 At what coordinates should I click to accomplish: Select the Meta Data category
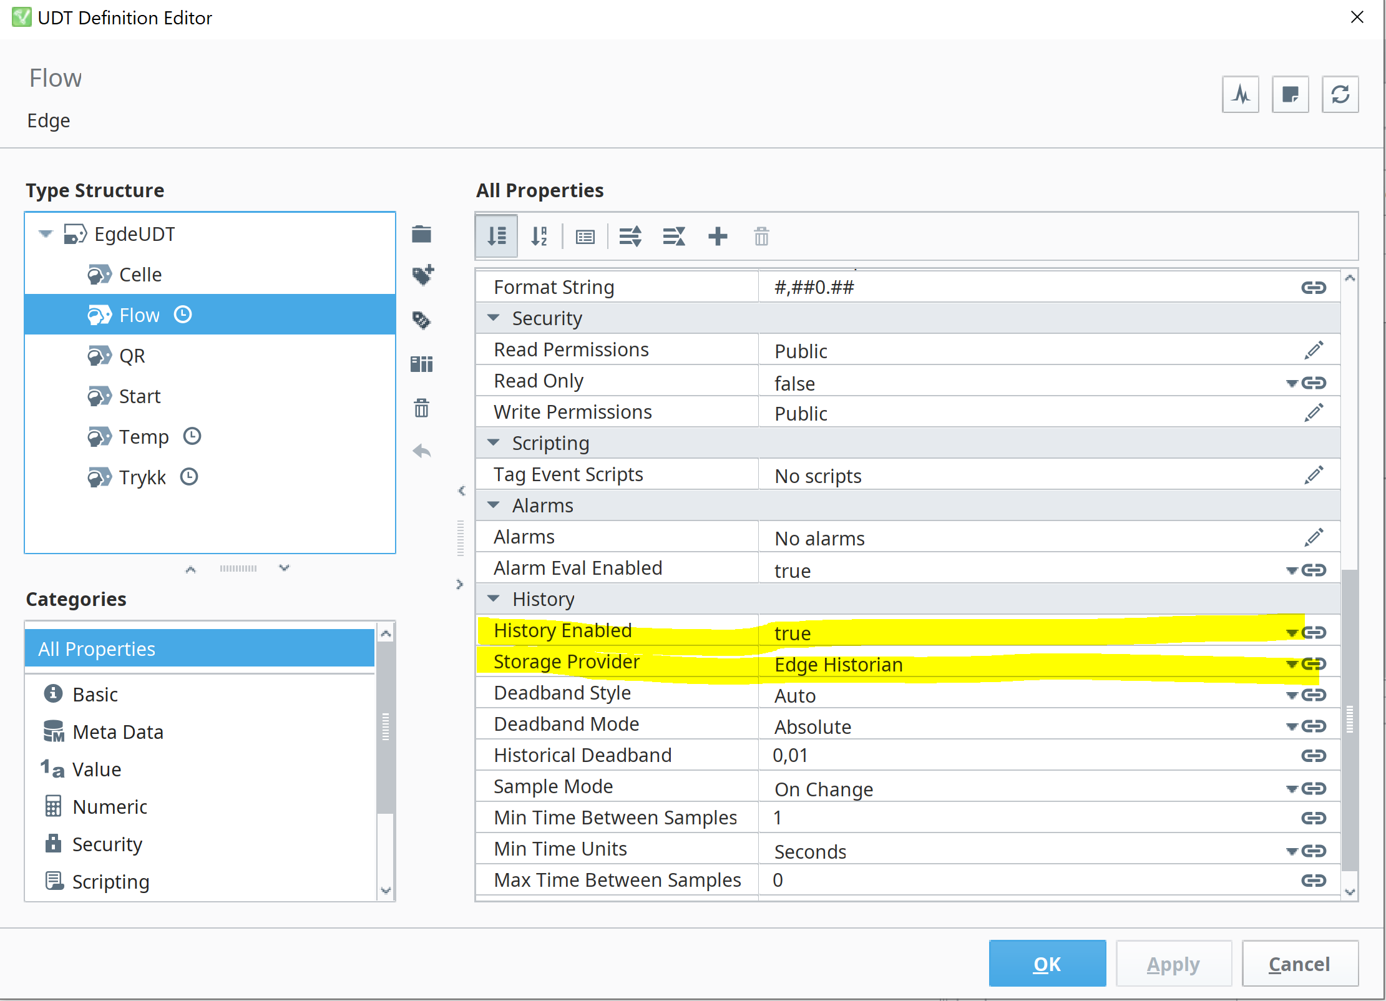pos(200,731)
